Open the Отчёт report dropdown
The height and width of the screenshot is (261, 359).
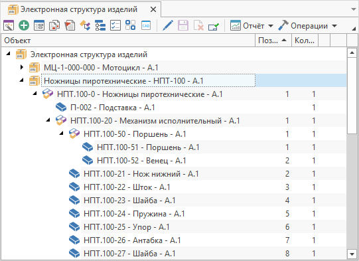[x=251, y=26]
